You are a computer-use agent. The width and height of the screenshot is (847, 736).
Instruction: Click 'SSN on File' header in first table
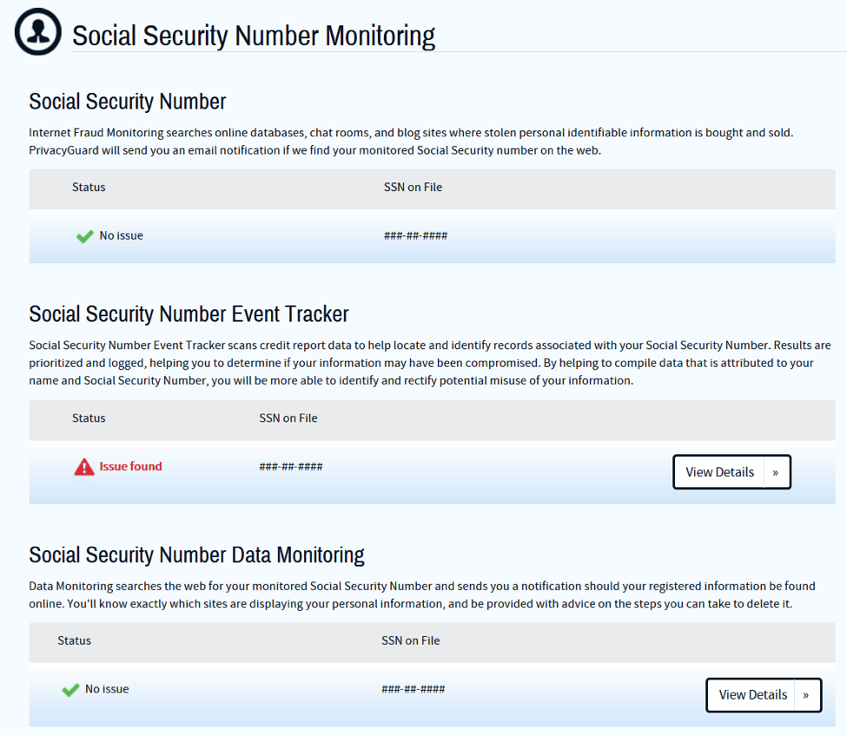coord(413,187)
